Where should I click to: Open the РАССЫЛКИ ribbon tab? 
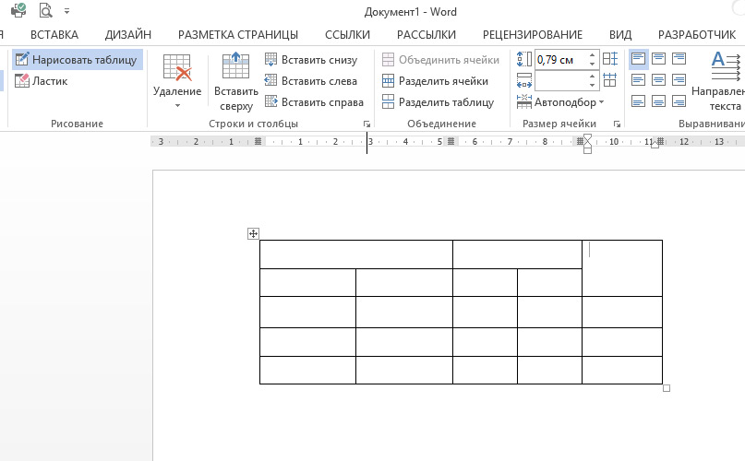click(x=427, y=35)
